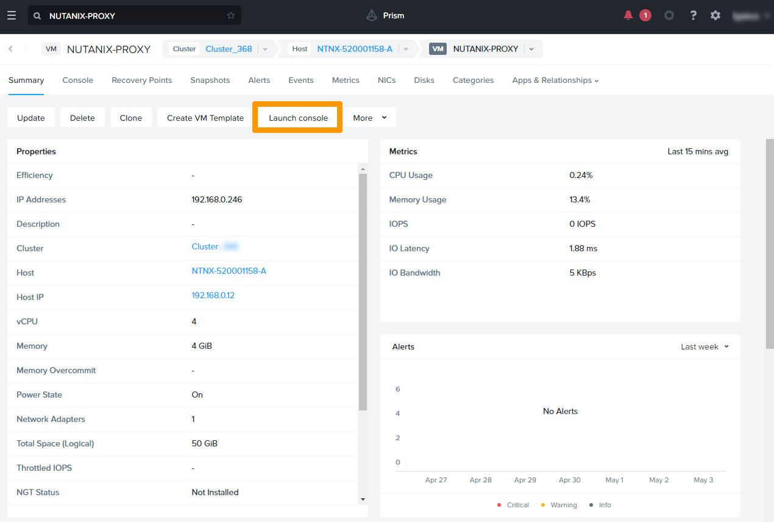Click the back arrow near the VM title
Image resolution: width=774 pixels, height=522 pixels.
[x=10, y=48]
